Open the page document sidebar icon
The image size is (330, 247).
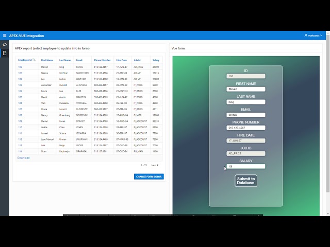pyautogui.click(x=5, y=53)
